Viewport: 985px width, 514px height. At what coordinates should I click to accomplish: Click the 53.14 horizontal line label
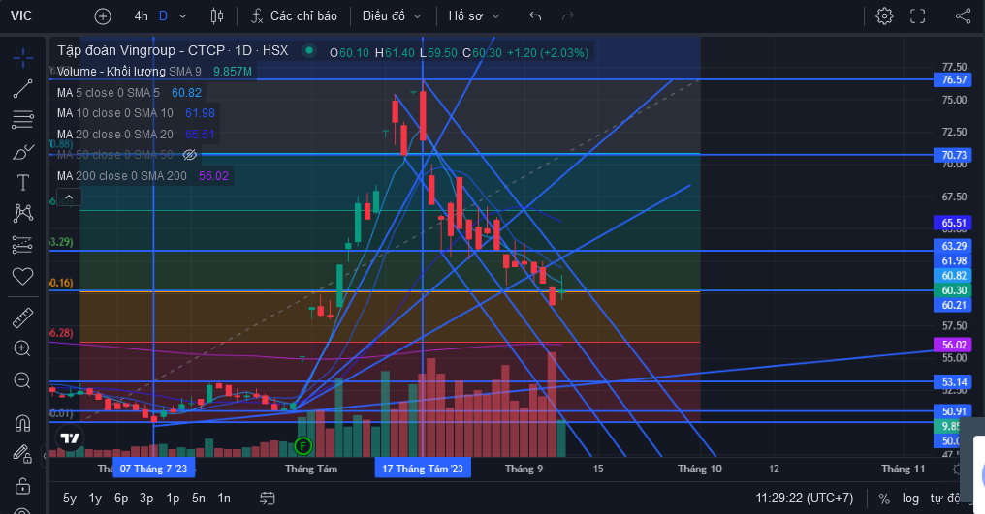point(954,381)
